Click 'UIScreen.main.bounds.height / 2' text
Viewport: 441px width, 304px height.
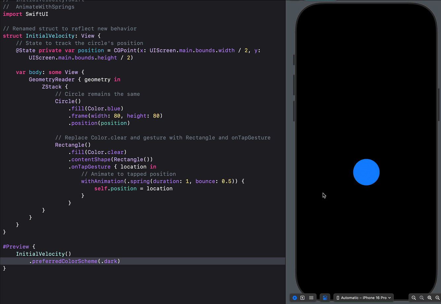tap(80, 57)
